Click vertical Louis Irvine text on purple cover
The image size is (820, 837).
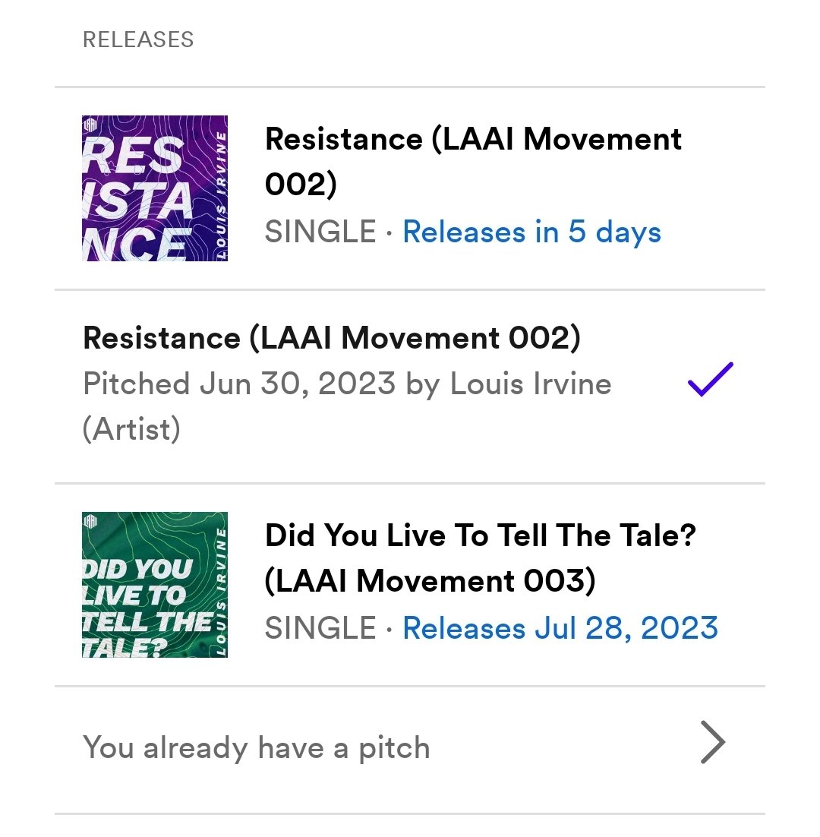tap(221, 195)
